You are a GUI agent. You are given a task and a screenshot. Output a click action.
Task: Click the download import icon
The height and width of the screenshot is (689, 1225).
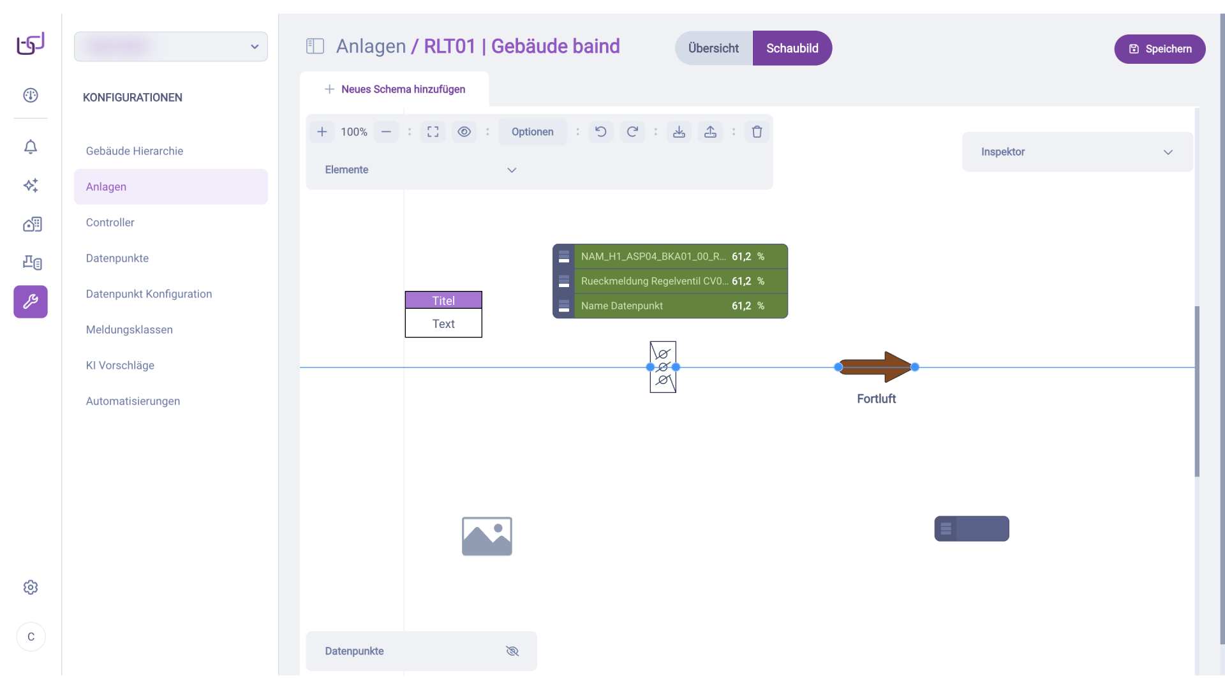679,131
